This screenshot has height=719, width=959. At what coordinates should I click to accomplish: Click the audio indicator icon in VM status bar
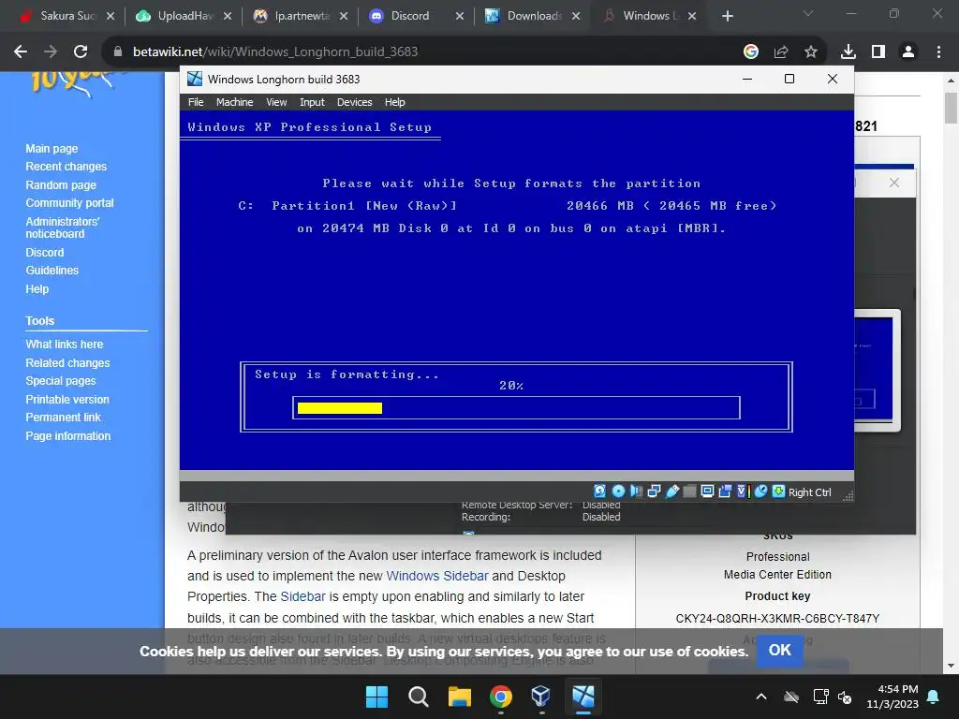(636, 492)
